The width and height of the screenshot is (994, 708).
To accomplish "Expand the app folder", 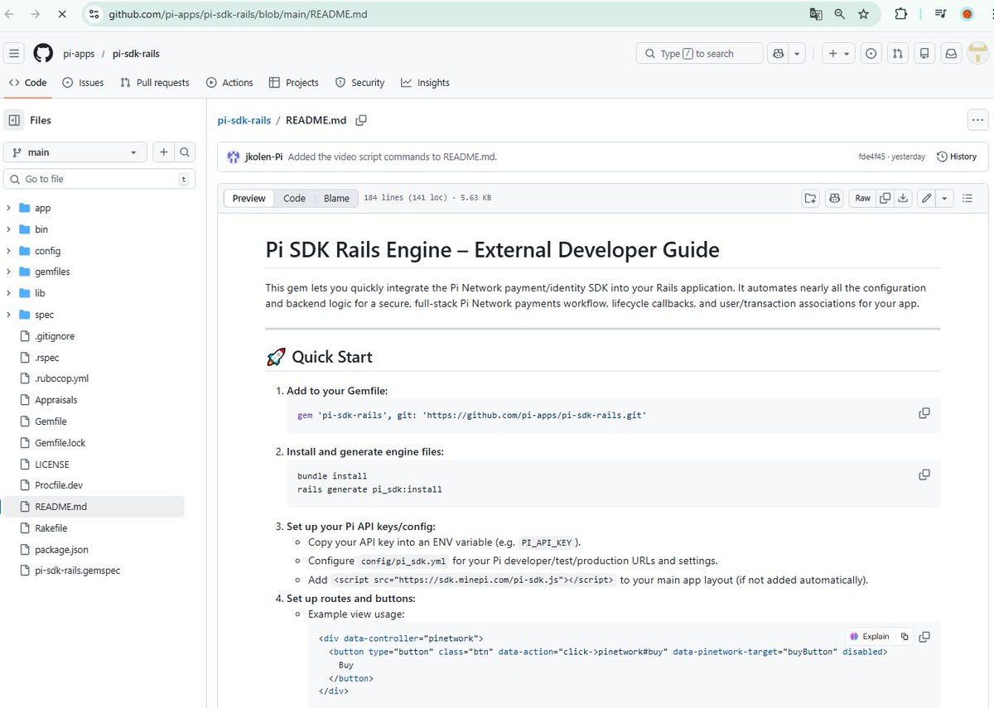I will click(x=8, y=209).
